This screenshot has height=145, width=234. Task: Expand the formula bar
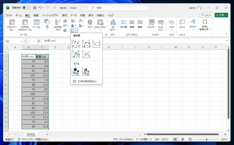227,41
